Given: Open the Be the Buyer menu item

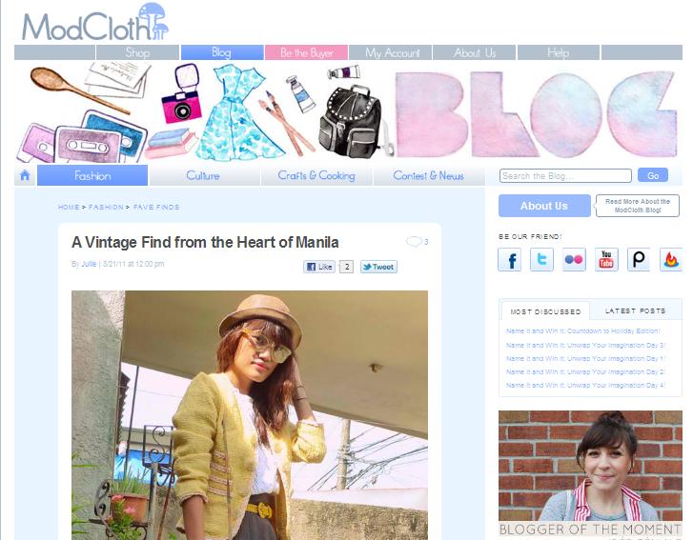Looking at the screenshot, I should (x=306, y=52).
